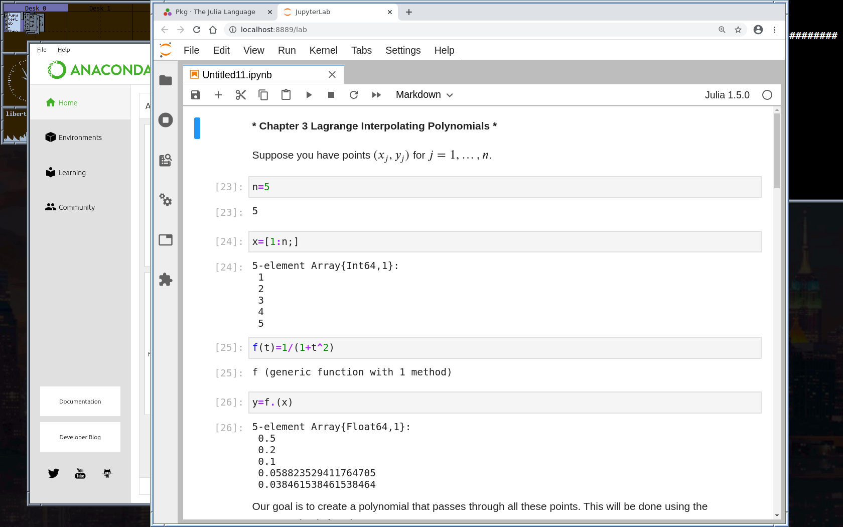Switch to the Pkg Julia Language browser tab
843x527 pixels.
(x=216, y=12)
